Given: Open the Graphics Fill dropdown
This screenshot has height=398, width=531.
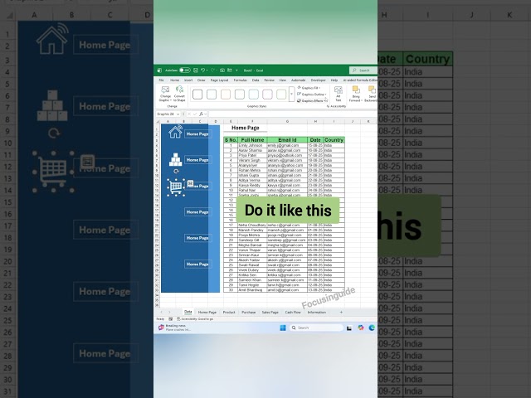Looking at the screenshot, I should [309, 88].
